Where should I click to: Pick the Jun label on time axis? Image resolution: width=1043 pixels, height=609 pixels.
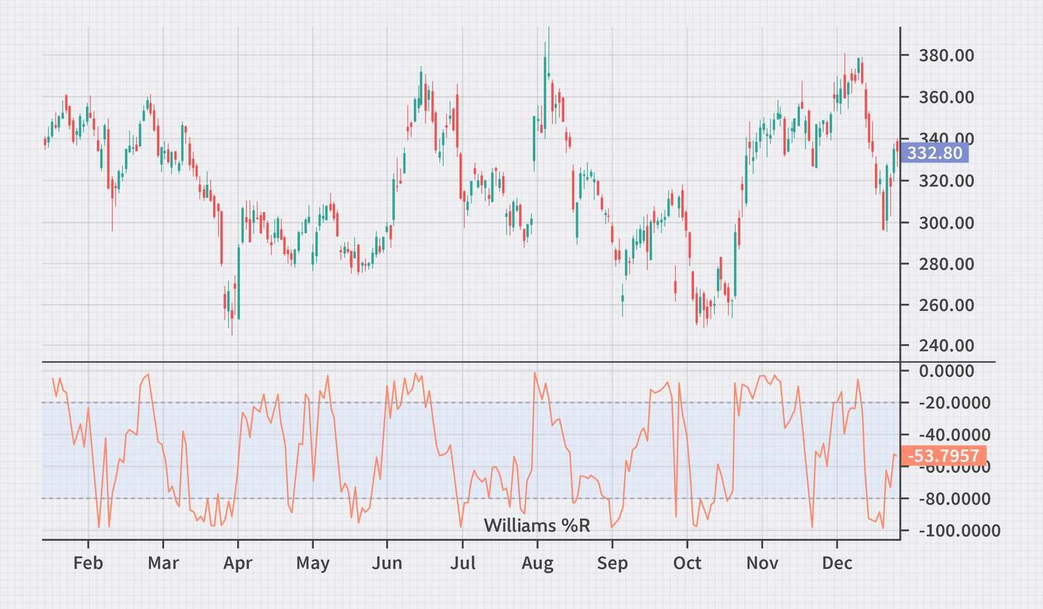tap(387, 563)
